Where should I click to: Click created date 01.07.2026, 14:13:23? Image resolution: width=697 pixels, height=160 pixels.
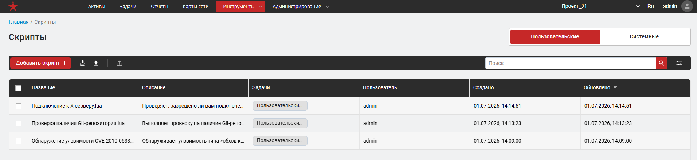pos(497,123)
